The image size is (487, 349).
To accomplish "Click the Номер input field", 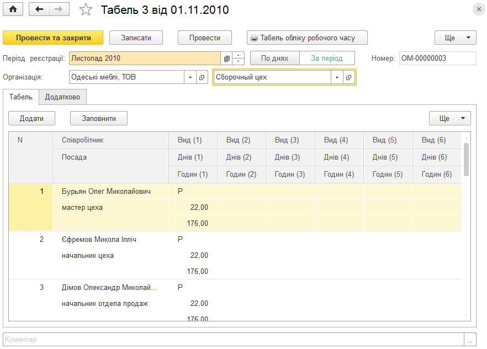I will tap(437, 59).
